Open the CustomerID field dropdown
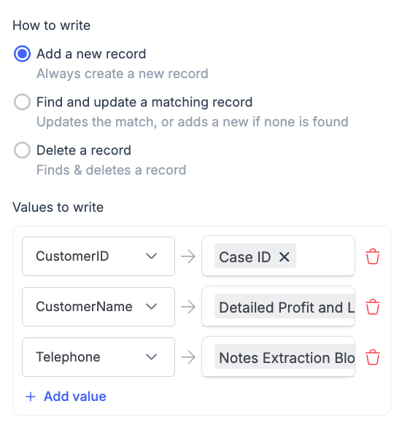Screen dimensions: 402x428 pyautogui.click(x=98, y=256)
